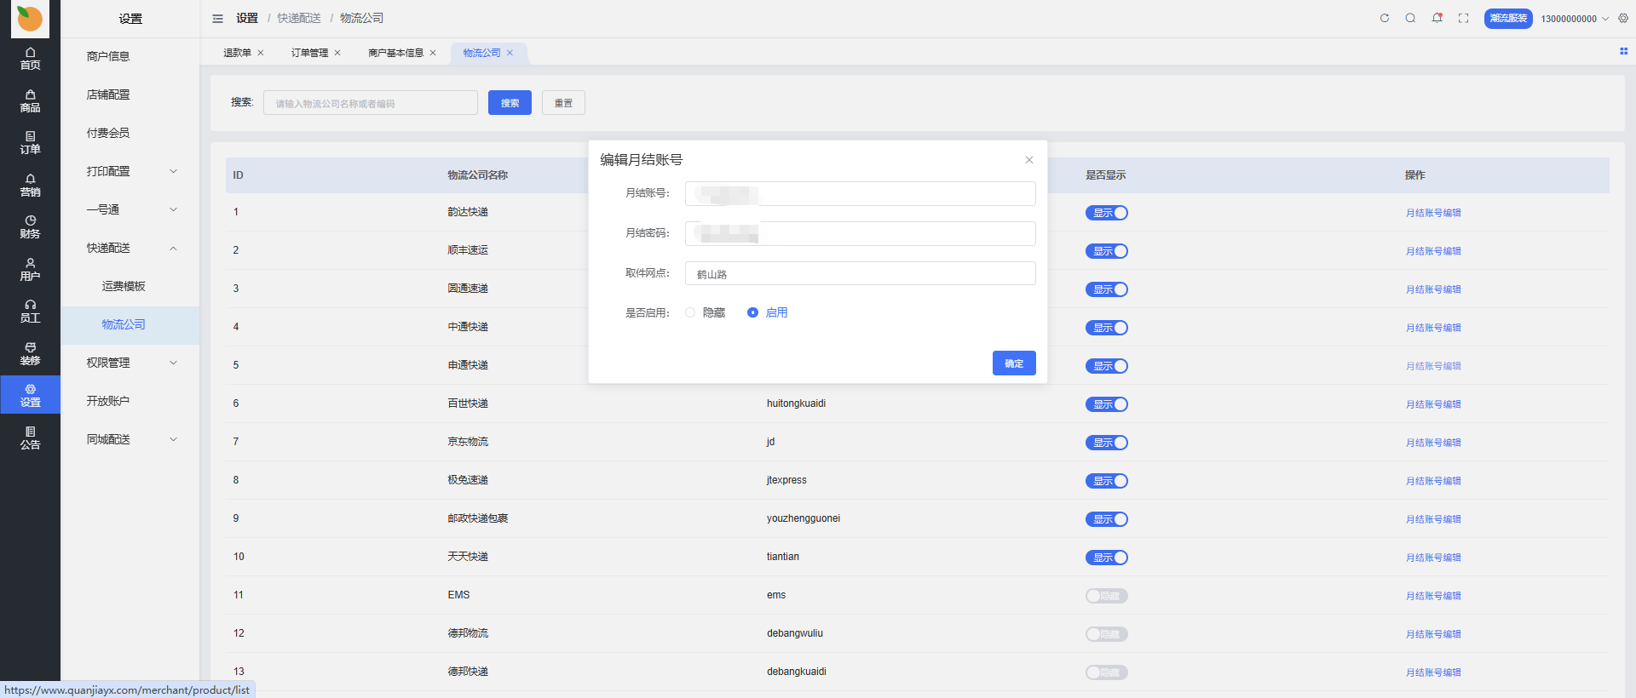This screenshot has width=1636, height=698.
Task: Open the notification bell icon
Action: [x=1437, y=18]
